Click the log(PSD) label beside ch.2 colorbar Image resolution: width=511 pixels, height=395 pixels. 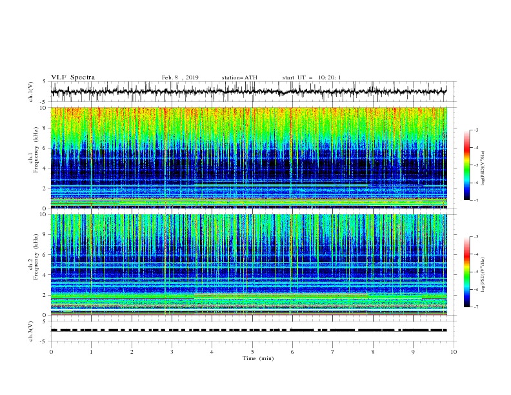pos(483,275)
